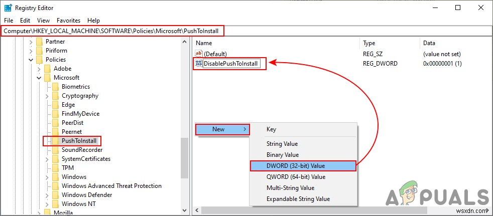Click the Registry Editor app icon in title bar
493x216 pixels.
pyautogui.click(x=8, y=8)
